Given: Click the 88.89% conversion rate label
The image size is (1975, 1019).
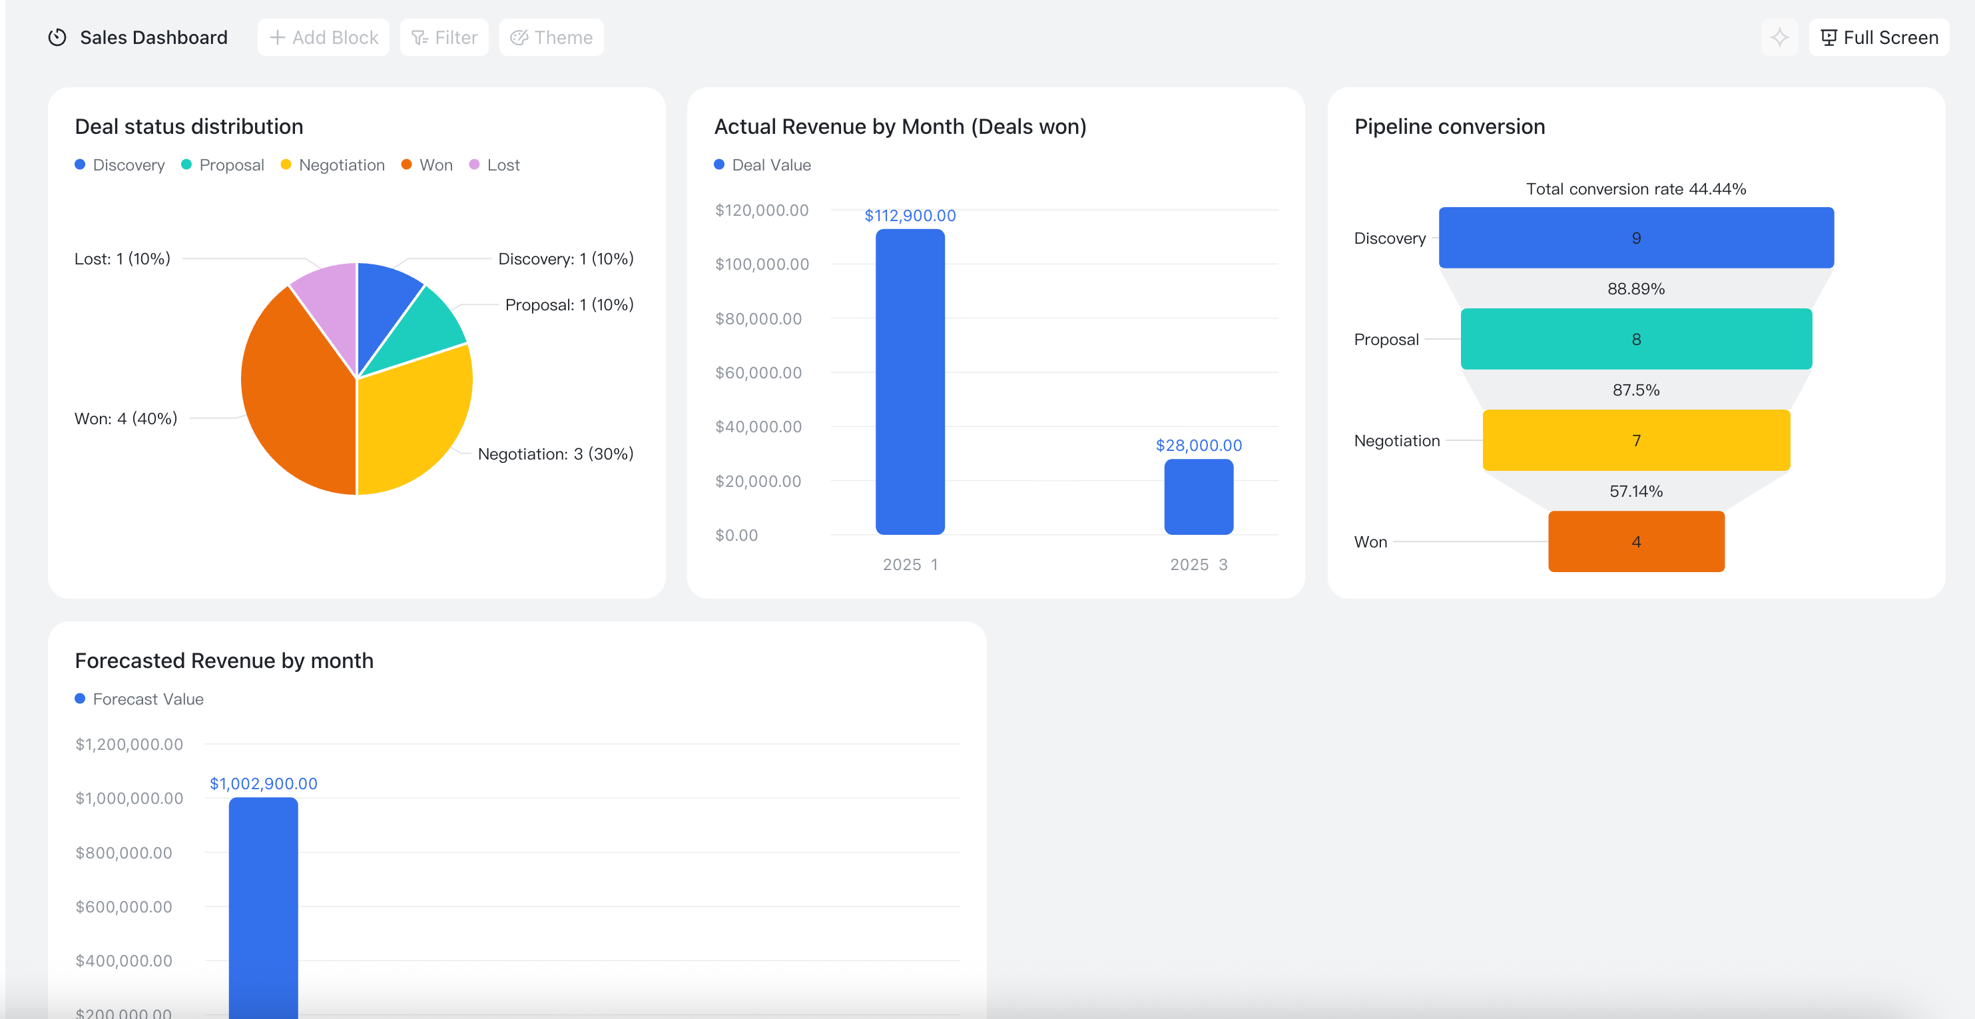Looking at the screenshot, I should coord(1636,288).
